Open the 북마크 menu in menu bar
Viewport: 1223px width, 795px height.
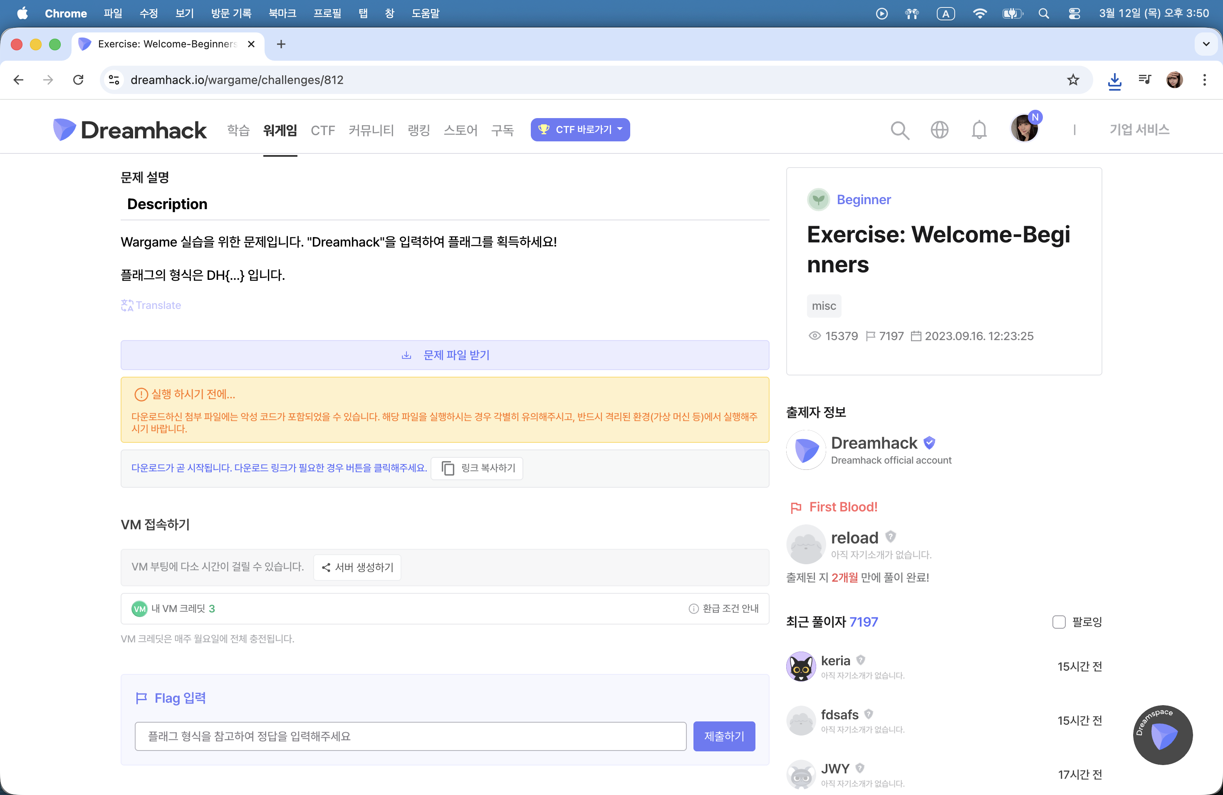[282, 13]
